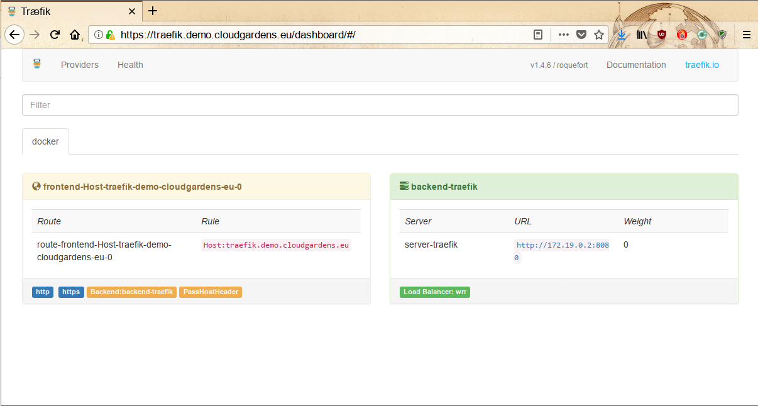The width and height of the screenshot is (758, 406).
Task: Click the globe icon beside the frontend title
Action: tap(36, 187)
